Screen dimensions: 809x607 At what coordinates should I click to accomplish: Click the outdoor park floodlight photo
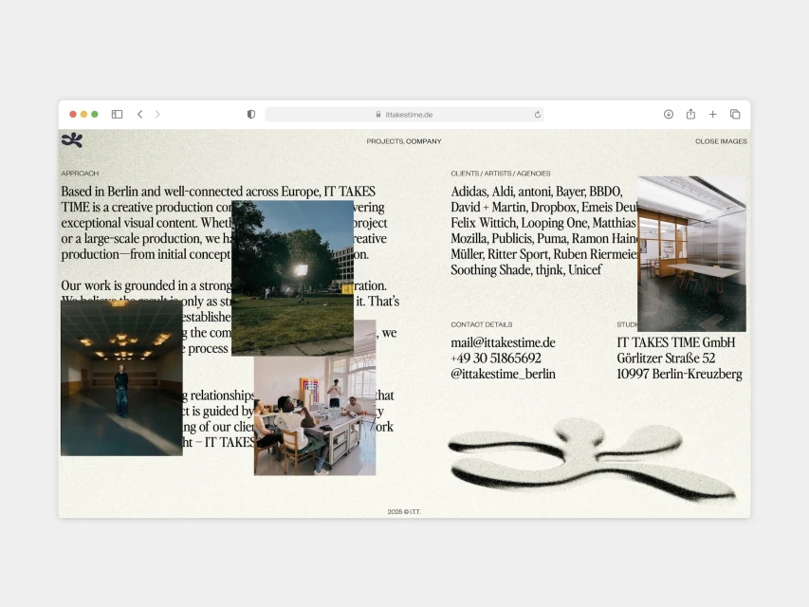[292, 277]
